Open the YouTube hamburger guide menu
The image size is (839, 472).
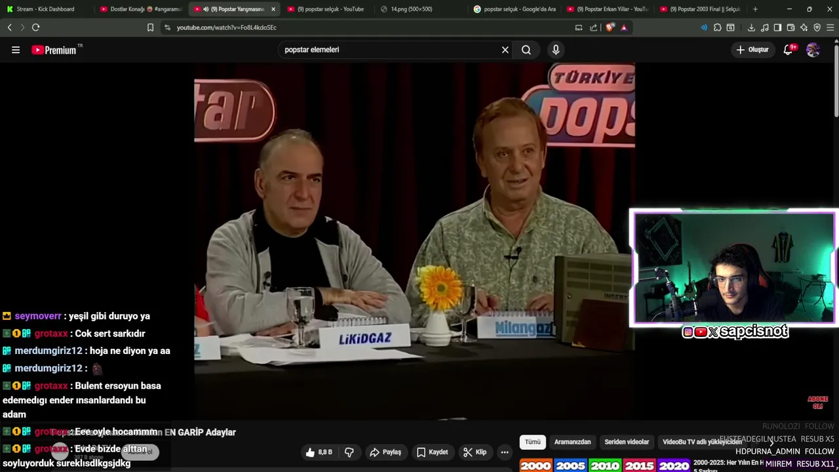[16, 50]
